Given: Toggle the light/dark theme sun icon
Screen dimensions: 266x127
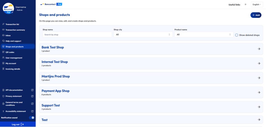Looking at the screenshot, I should pyautogui.click(x=245, y=4).
